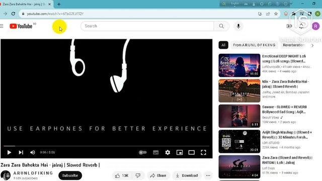Go forward in browser history
Screen dimensions: 322x181
[x=5, y=14]
